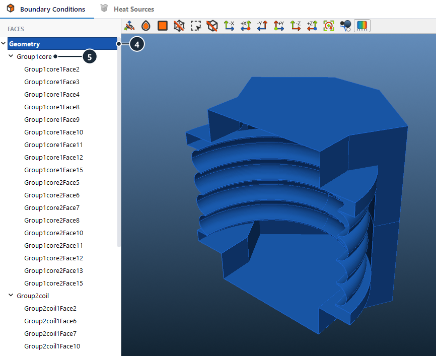Click the orange cube Boundary Conditions icon
Image resolution: width=436 pixels, height=356 pixels.
11,9
